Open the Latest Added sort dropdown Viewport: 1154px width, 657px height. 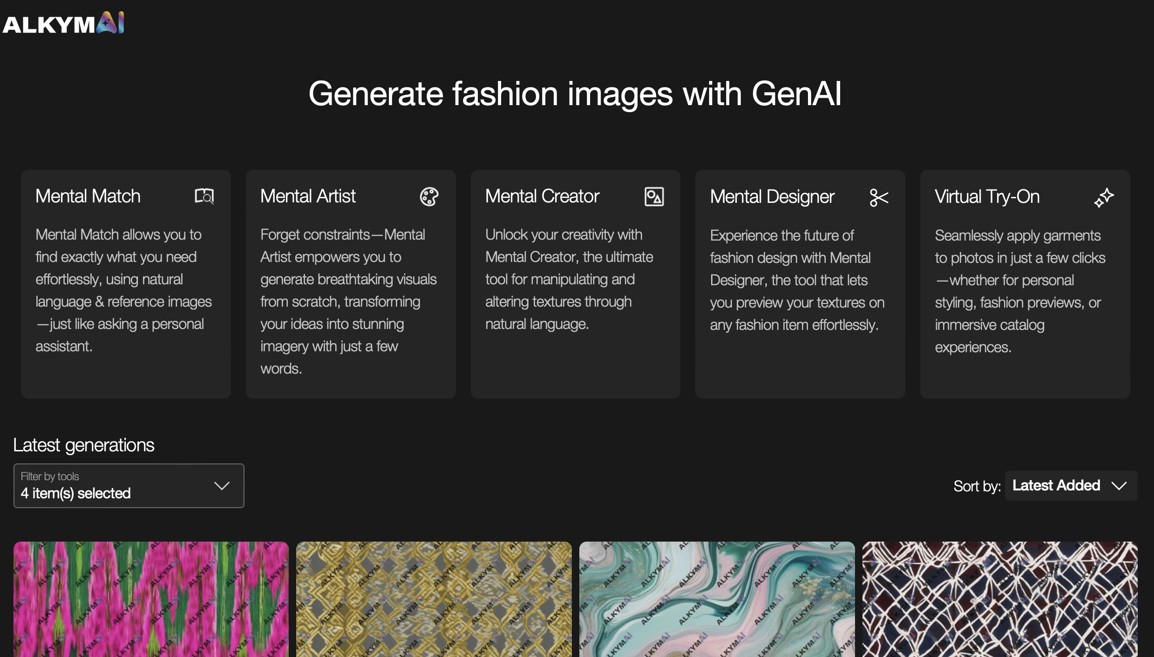point(1071,486)
